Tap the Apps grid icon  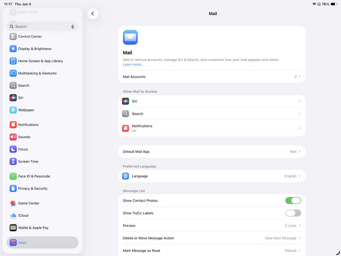tap(13, 242)
